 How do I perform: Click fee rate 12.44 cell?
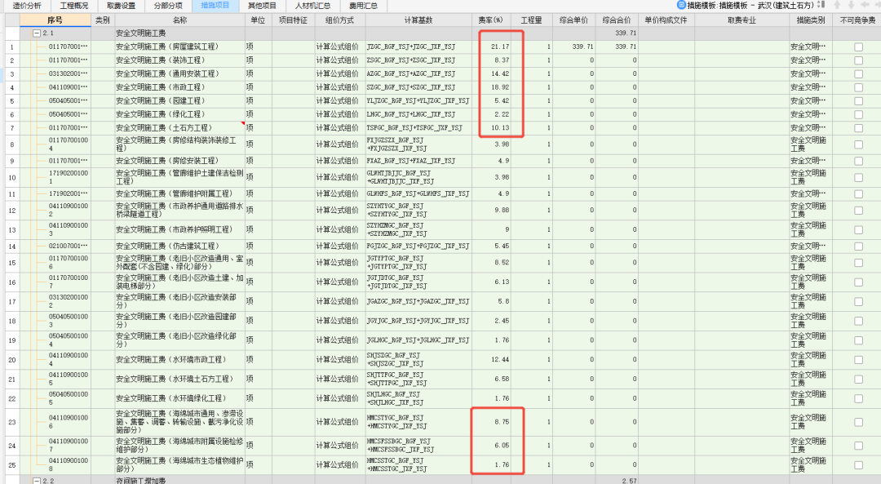point(491,360)
